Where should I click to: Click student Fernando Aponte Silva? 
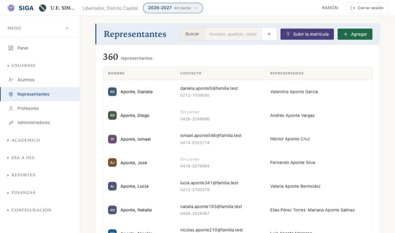click(x=293, y=163)
